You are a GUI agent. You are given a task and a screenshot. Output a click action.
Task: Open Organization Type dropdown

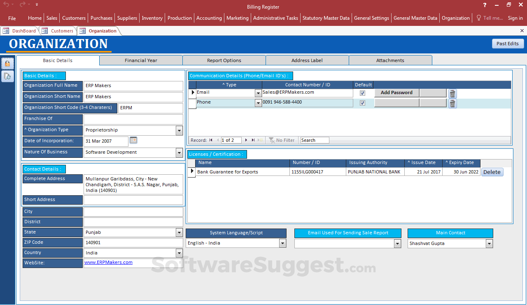click(x=180, y=130)
